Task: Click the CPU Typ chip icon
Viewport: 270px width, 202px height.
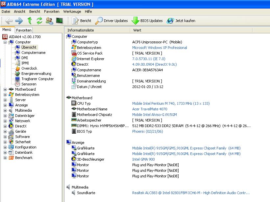Action: click(74, 103)
